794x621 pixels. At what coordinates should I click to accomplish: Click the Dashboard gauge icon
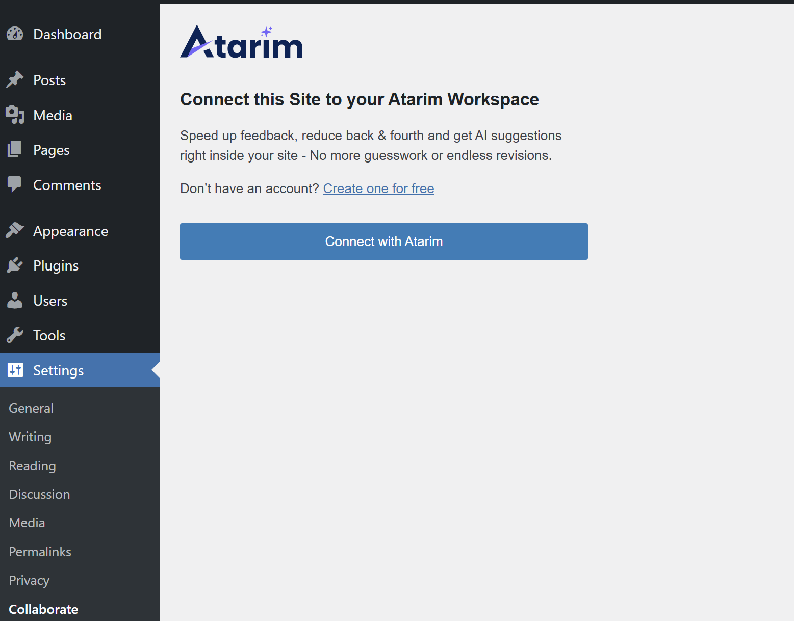click(x=15, y=34)
